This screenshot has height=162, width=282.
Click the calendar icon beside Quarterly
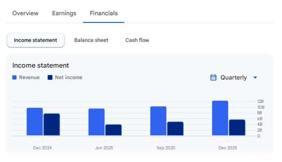pos(213,77)
